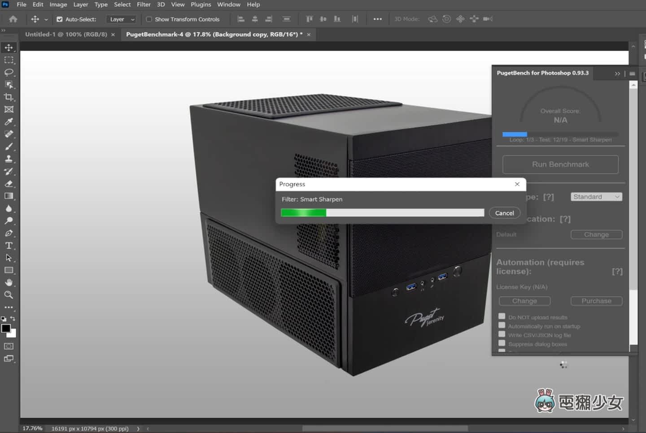Click the zoom percentage field in status bar
646x433 pixels.
tap(32, 429)
